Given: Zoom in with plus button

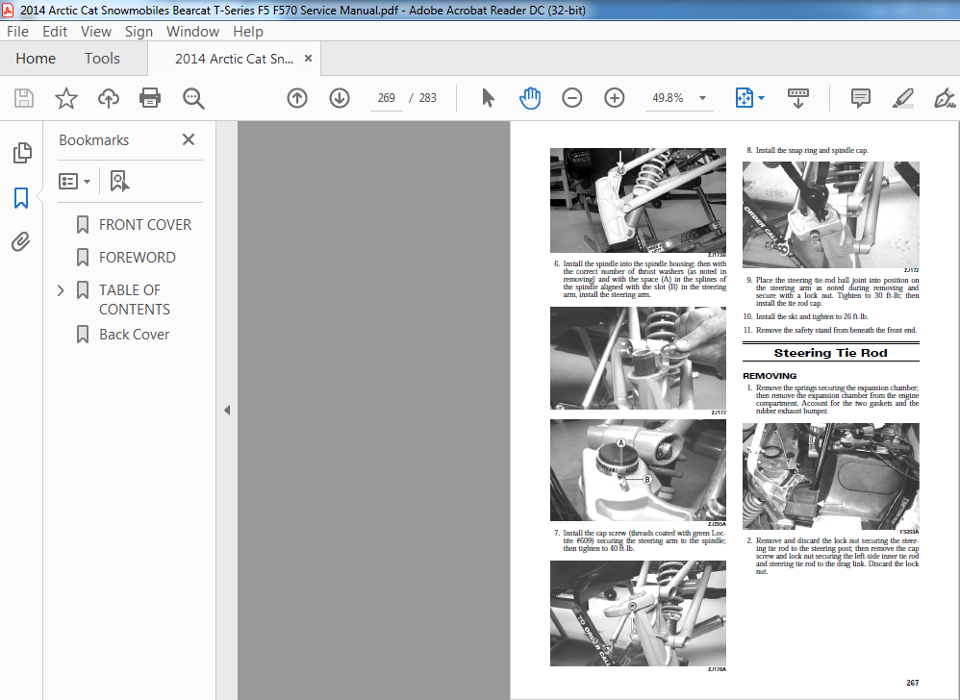Looking at the screenshot, I should click(x=614, y=98).
